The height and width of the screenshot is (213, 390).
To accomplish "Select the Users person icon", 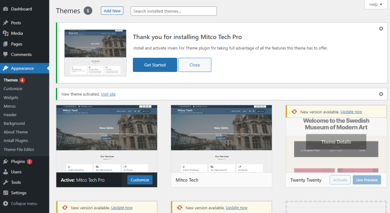I will pos(5,172).
